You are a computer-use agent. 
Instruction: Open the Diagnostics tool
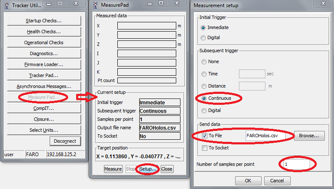click(x=43, y=53)
